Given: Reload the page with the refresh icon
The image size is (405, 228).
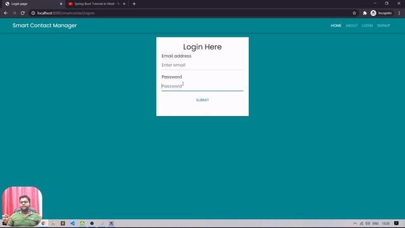Looking at the screenshot, I should tap(23, 13).
